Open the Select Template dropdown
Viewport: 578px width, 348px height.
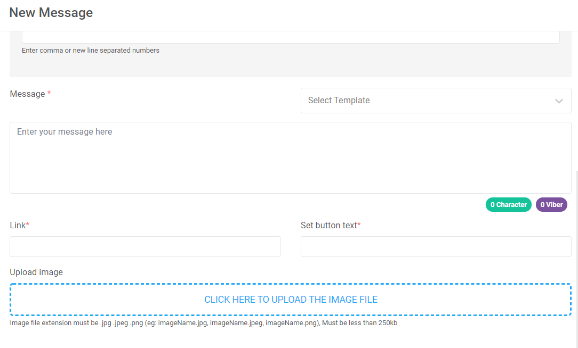[x=427, y=101]
